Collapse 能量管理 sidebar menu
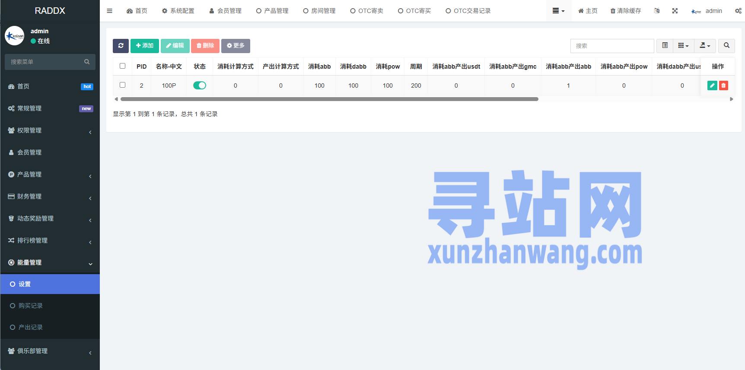The height and width of the screenshot is (370, 745). pyautogui.click(x=50, y=262)
